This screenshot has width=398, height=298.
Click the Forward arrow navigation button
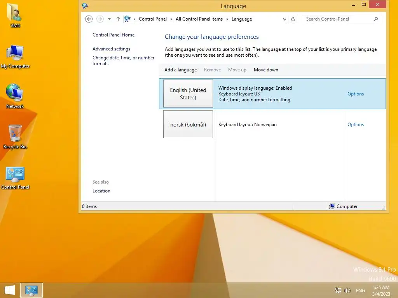[100, 19]
